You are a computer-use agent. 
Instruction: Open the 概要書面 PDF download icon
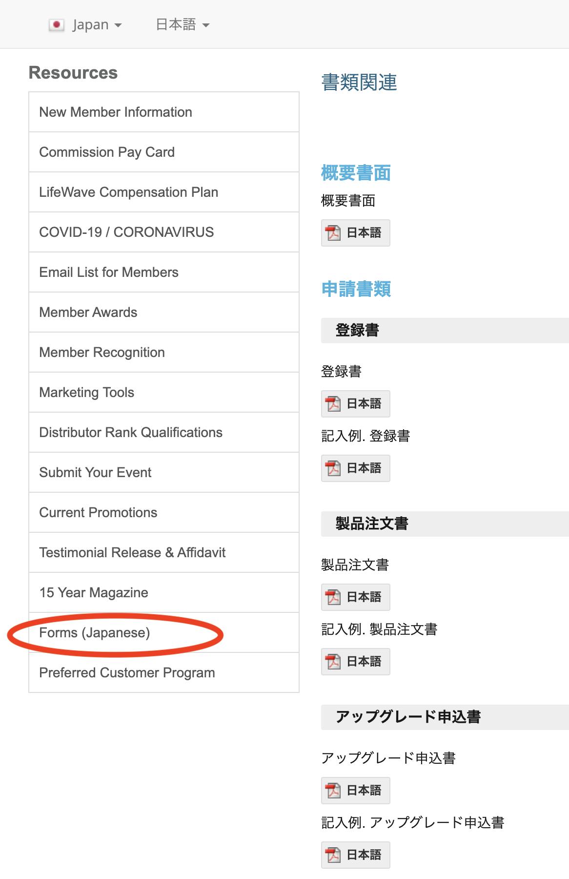click(x=333, y=233)
